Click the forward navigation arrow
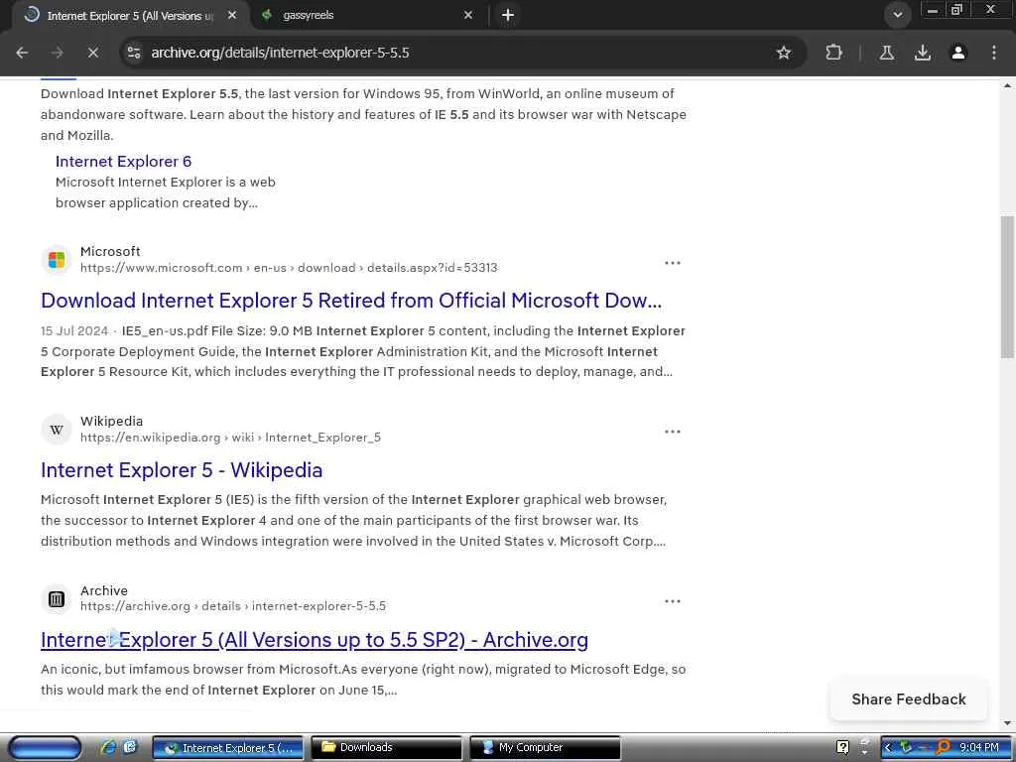This screenshot has height=762, width=1016. [57, 53]
